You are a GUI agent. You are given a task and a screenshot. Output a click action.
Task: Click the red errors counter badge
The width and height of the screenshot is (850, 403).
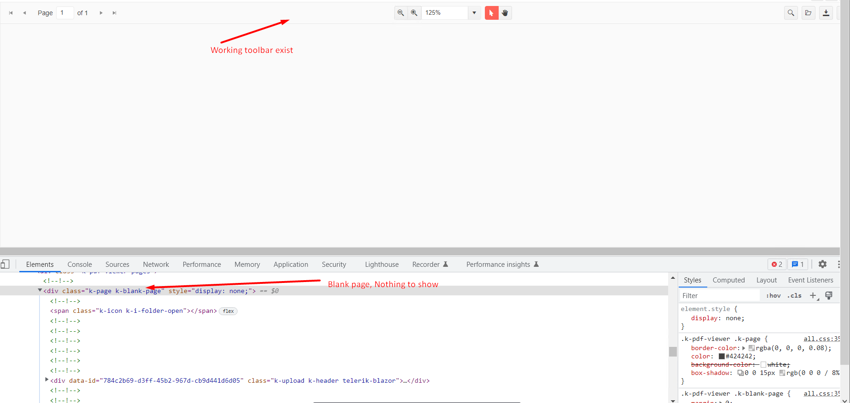coord(777,265)
